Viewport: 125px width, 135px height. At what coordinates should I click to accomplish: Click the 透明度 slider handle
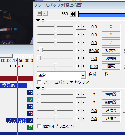tap(39, 59)
